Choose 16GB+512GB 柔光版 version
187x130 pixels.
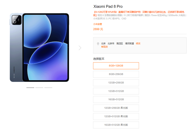pyautogui.click(x=116, y=125)
